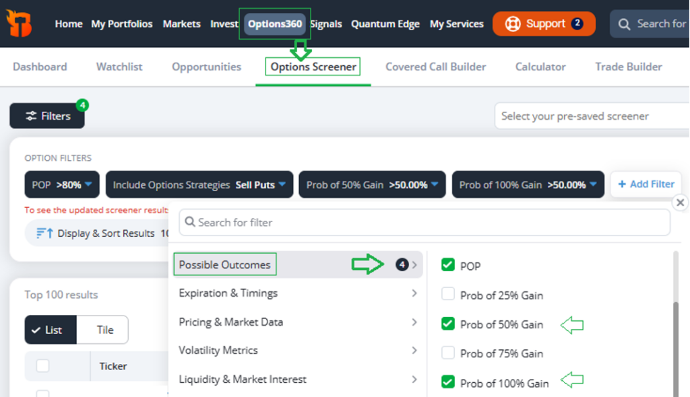Open the Options360 menu
Screen dimensions: 690x397
(275, 24)
